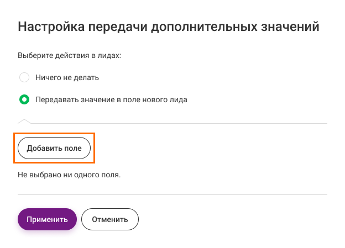Click the green selected radio circle

pos(24,99)
